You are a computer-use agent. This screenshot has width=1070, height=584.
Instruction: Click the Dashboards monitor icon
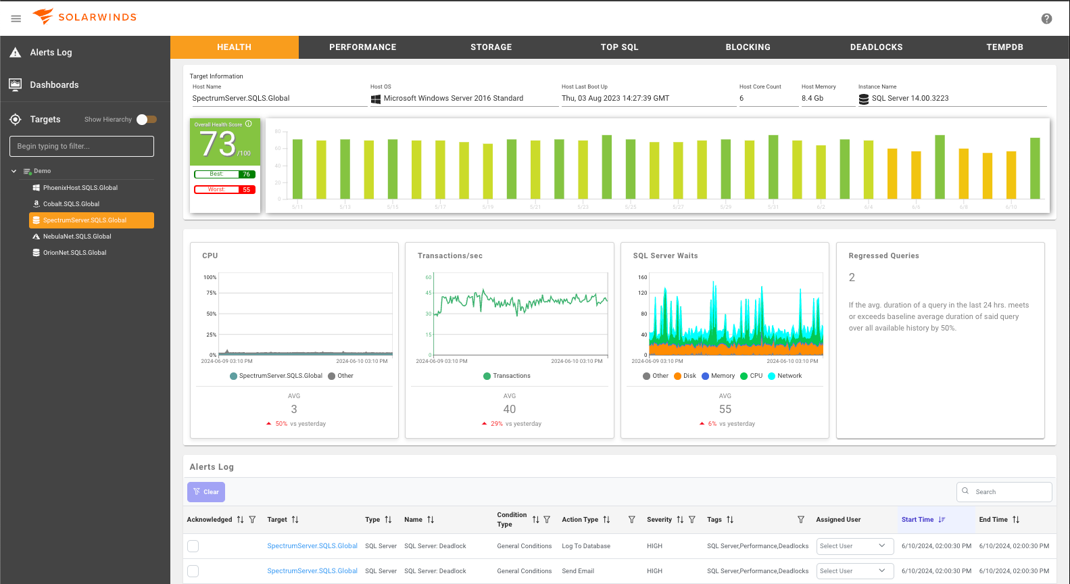point(16,84)
